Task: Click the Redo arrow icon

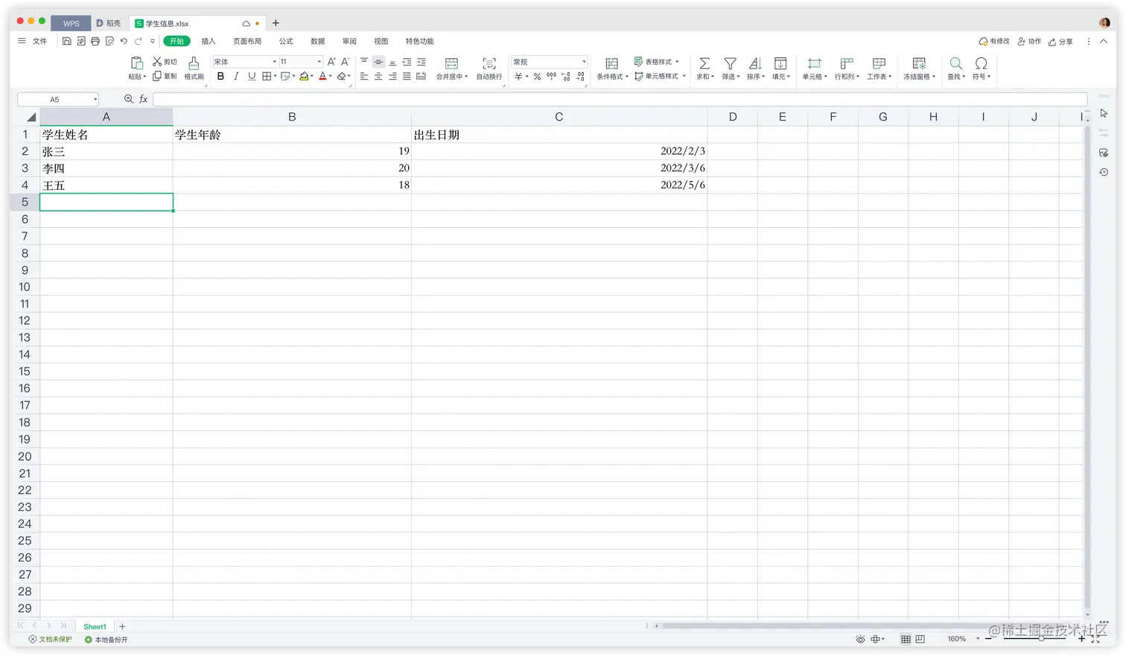Action: (x=139, y=42)
